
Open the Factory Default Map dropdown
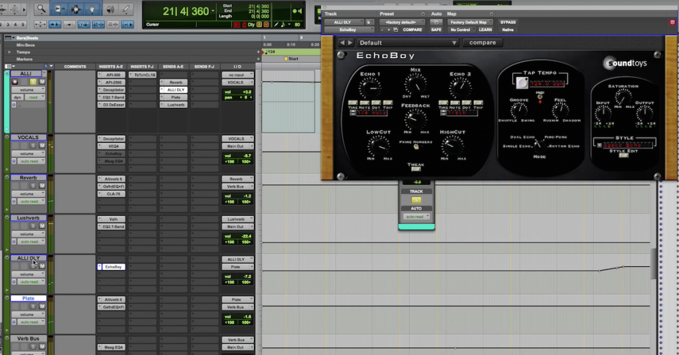point(470,22)
